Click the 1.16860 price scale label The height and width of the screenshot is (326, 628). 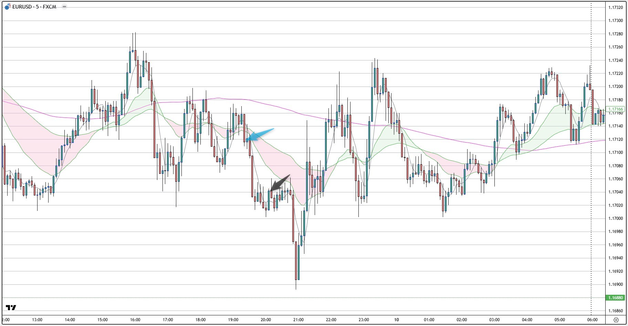click(x=616, y=311)
